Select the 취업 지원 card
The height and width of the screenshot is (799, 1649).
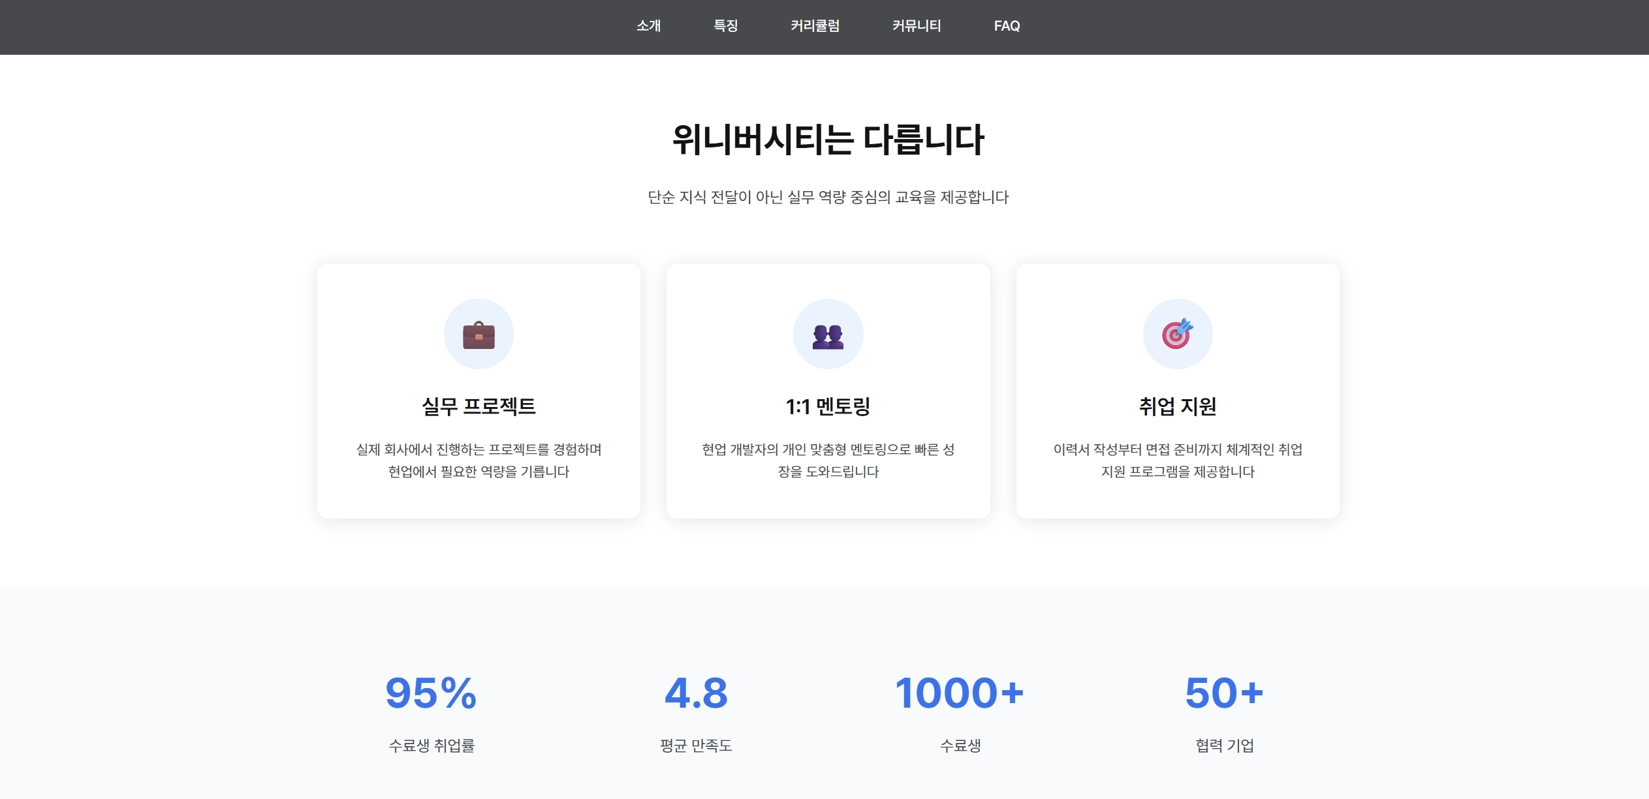(x=1177, y=390)
